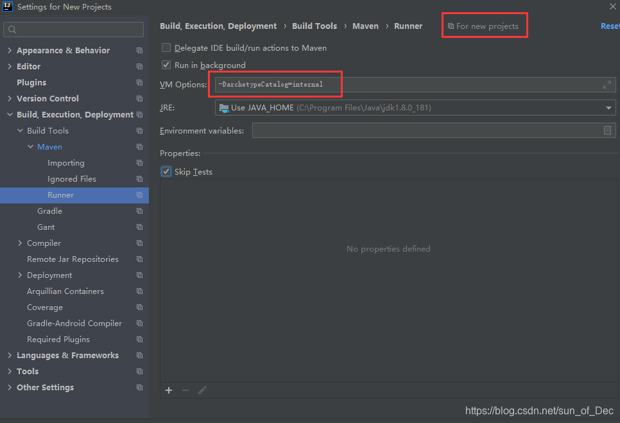Close the Settings for New Projects dialog
The width and height of the screenshot is (620, 423).
(x=612, y=6)
